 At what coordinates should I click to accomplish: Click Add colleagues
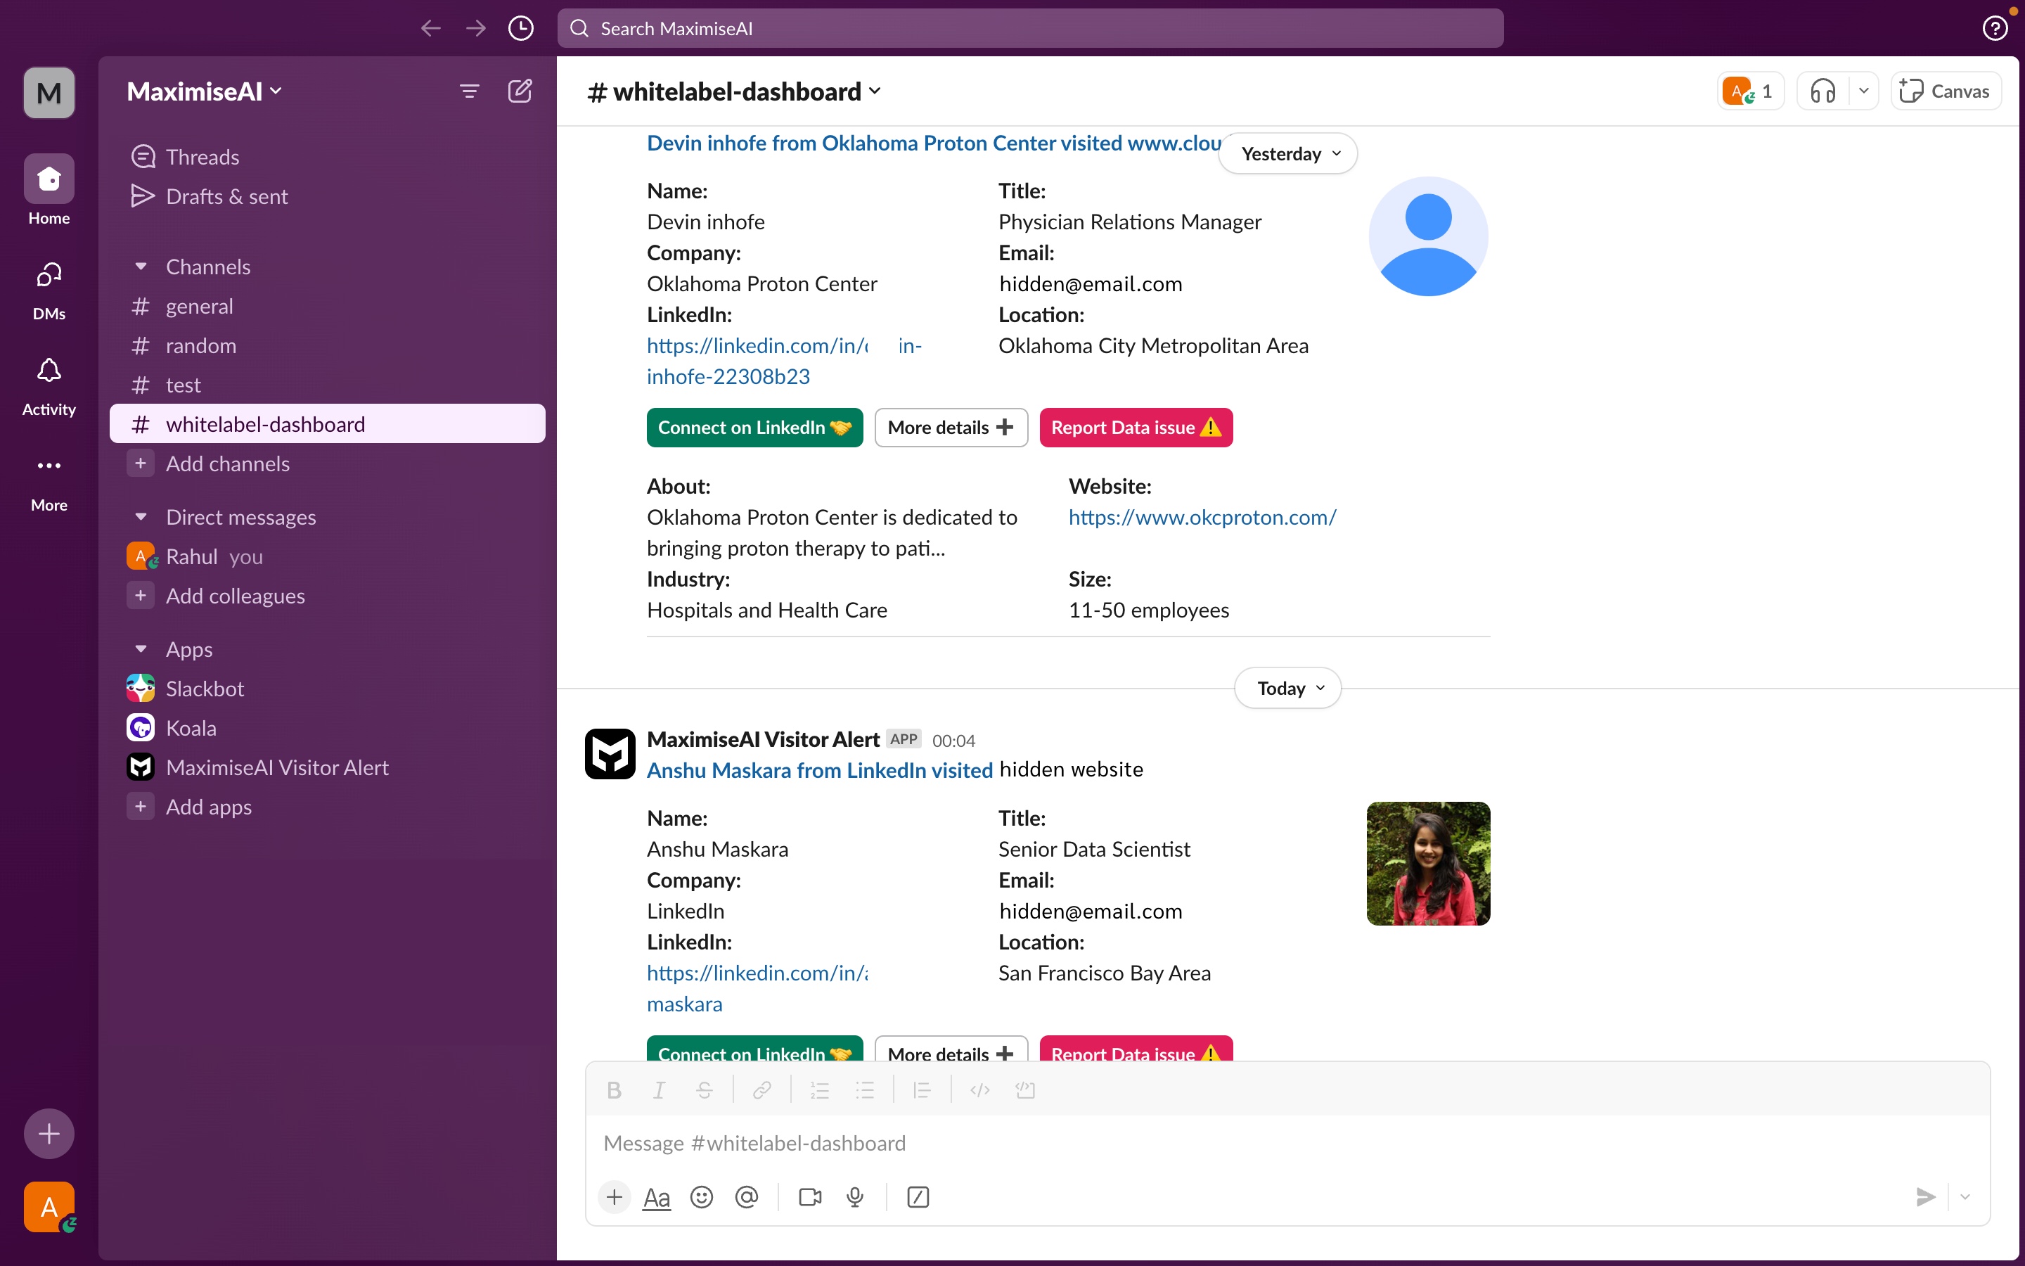pyautogui.click(x=327, y=595)
